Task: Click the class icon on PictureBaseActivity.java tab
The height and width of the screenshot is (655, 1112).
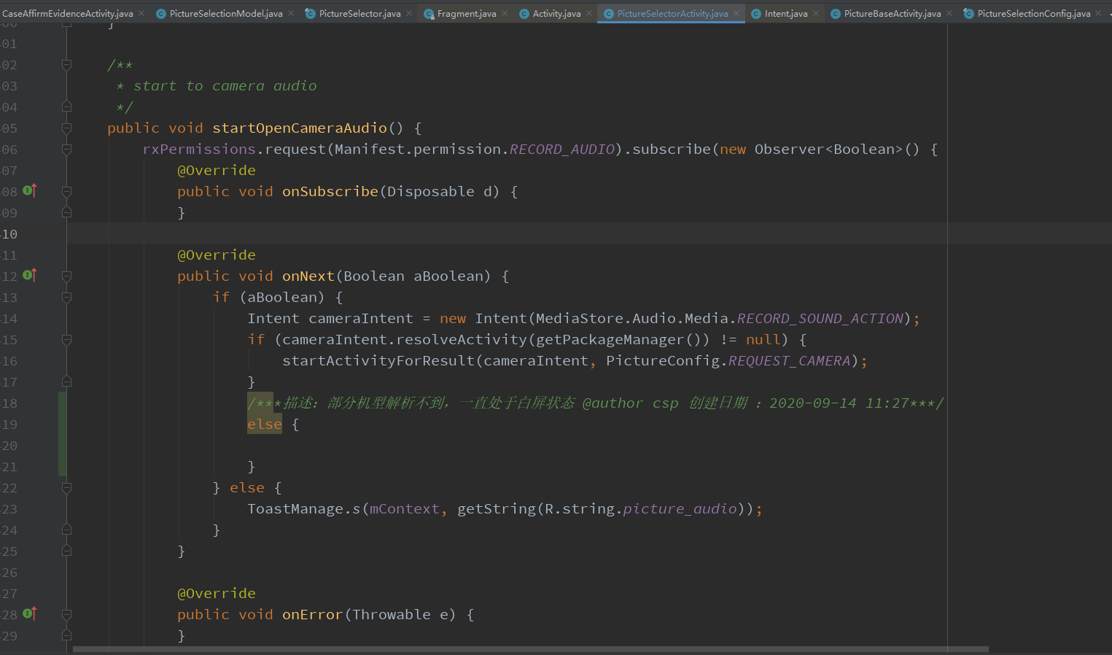Action: 835,12
